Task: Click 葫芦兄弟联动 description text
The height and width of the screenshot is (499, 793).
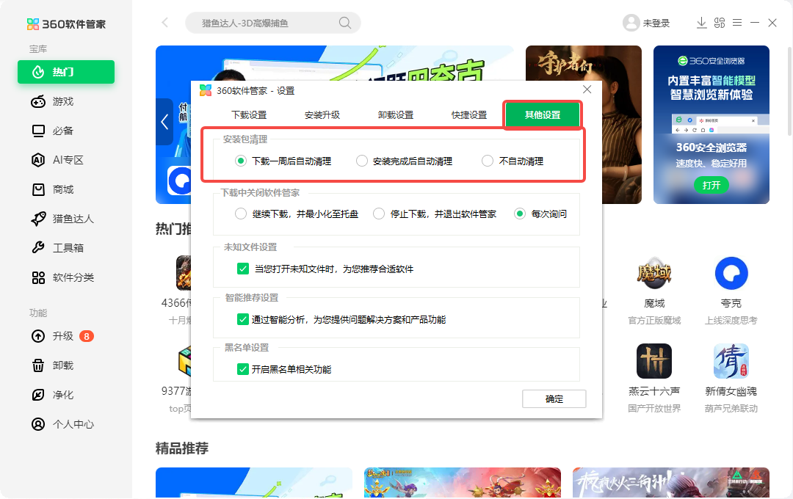Action: (x=731, y=409)
